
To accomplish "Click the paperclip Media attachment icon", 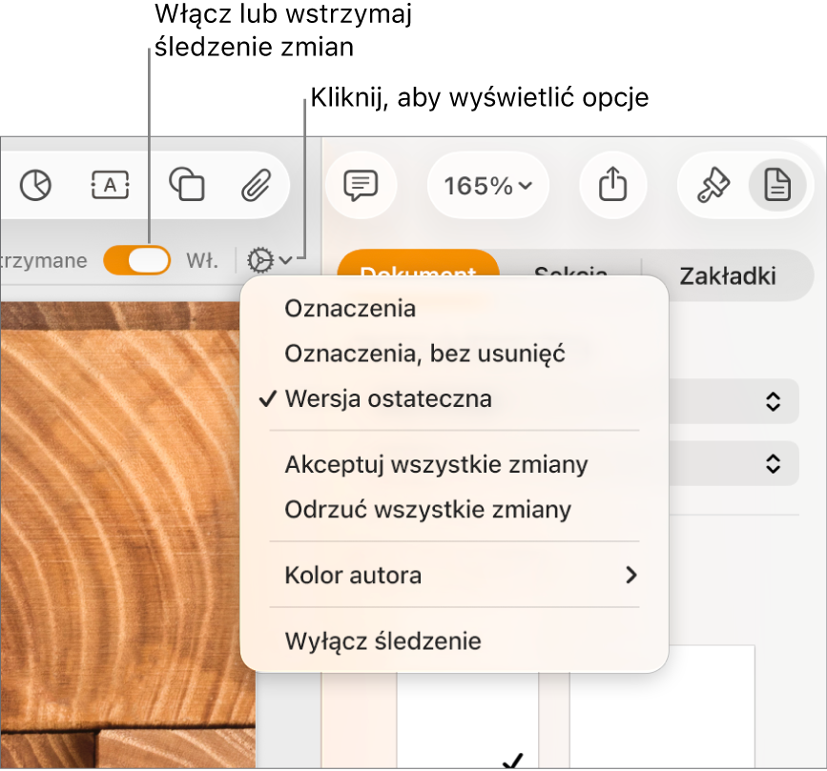I will 257,186.
